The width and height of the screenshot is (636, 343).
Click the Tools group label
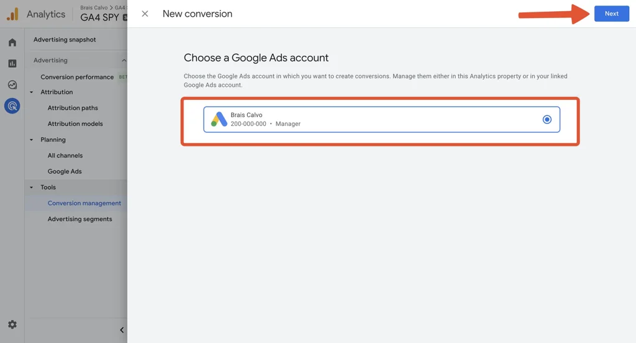48,187
